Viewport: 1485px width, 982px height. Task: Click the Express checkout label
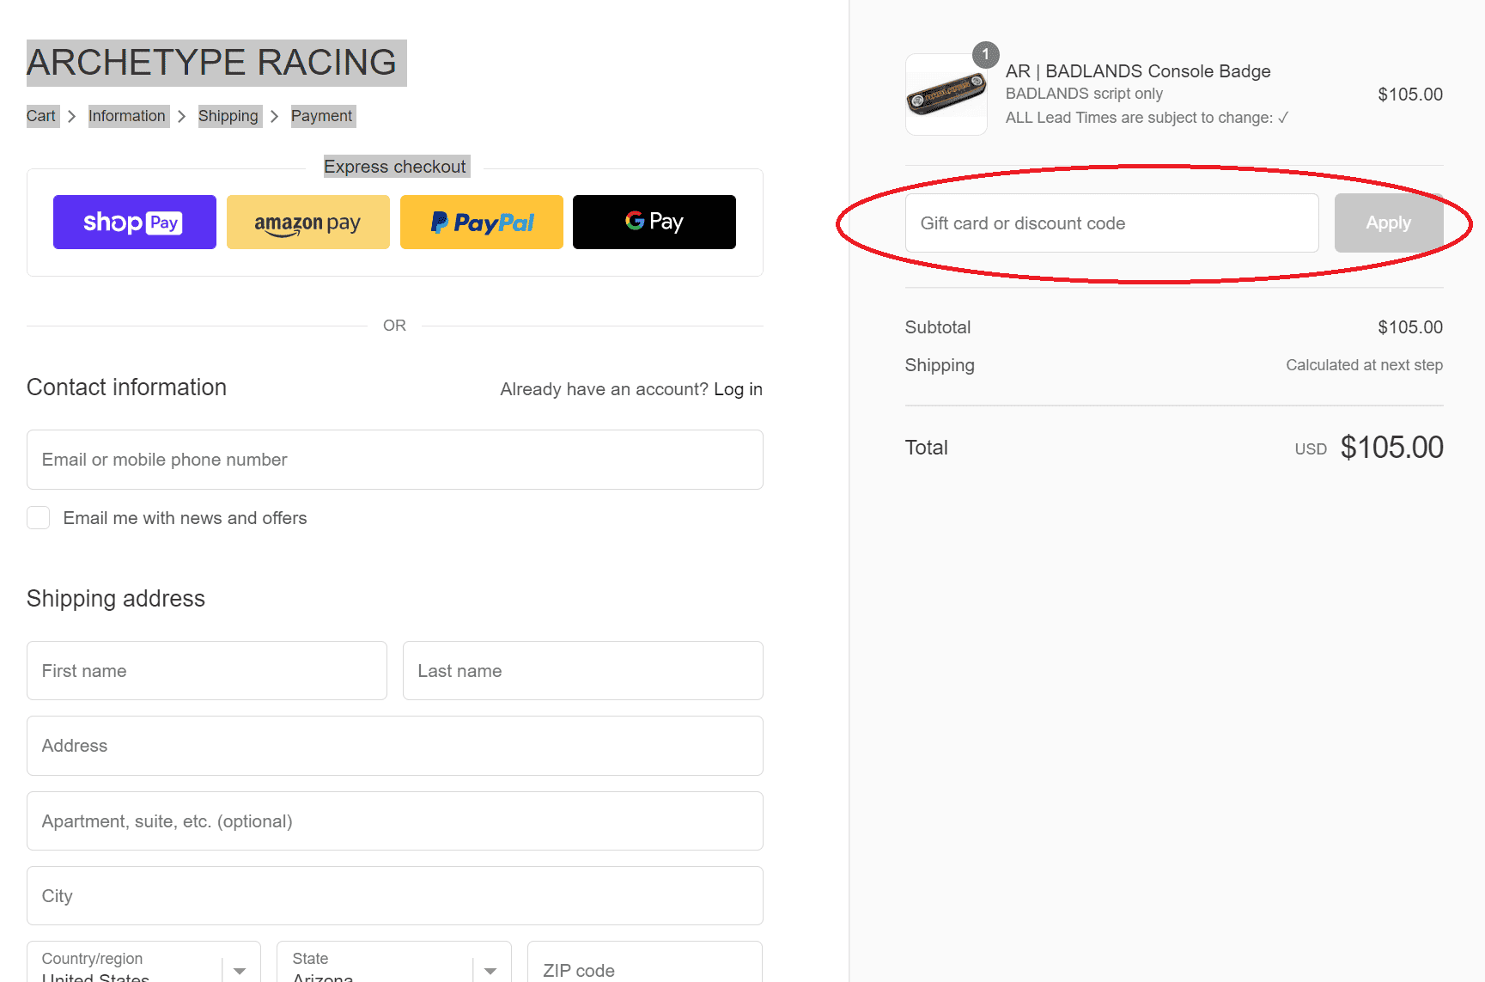point(395,167)
